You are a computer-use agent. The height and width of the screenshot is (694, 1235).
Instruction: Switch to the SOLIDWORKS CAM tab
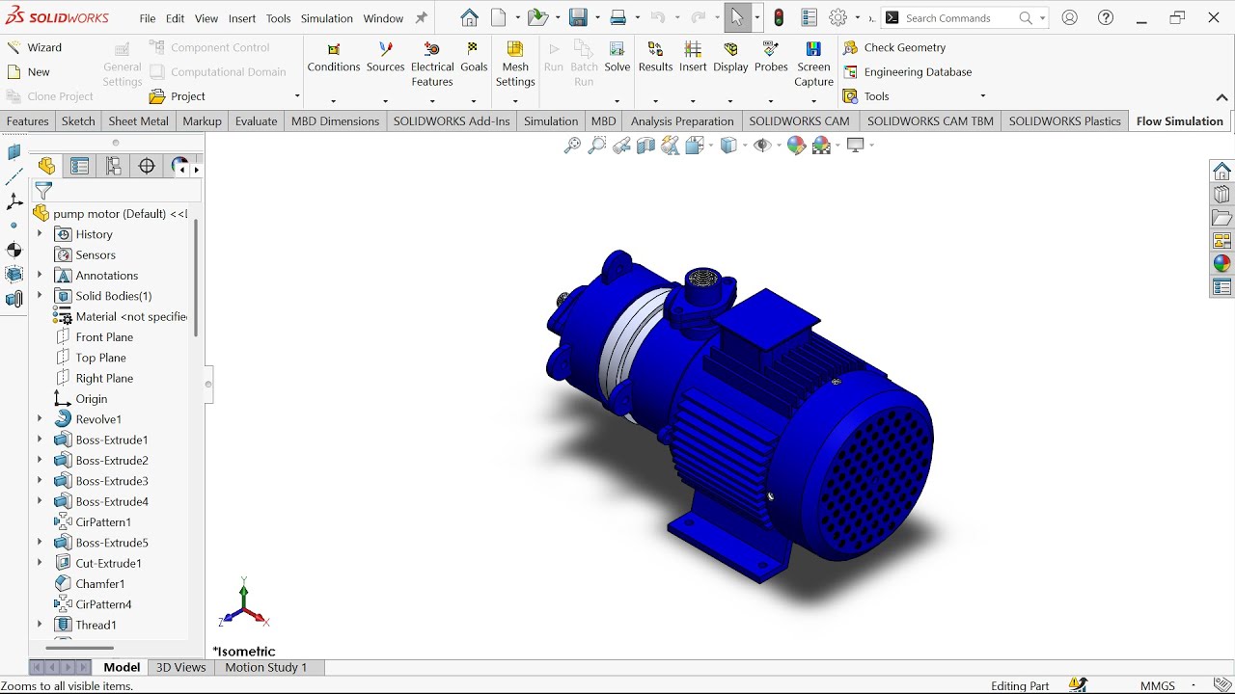click(x=799, y=121)
